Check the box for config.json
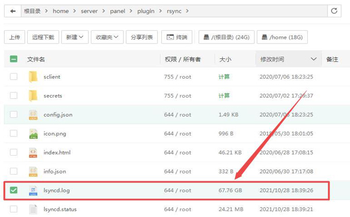The height and width of the screenshot is (217, 350). pos(14,115)
